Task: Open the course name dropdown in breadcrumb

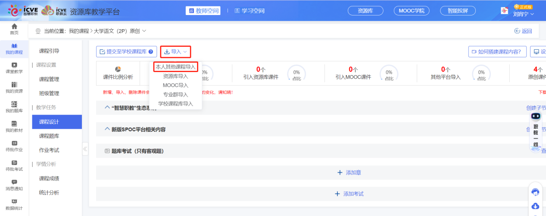Action: (x=144, y=31)
